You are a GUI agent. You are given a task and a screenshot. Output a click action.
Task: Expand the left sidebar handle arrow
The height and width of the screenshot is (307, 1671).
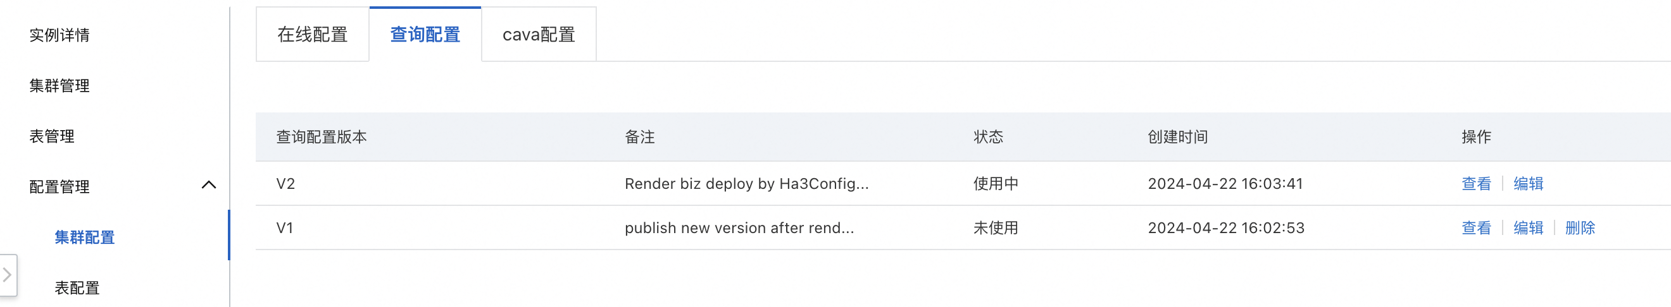[x=7, y=275]
